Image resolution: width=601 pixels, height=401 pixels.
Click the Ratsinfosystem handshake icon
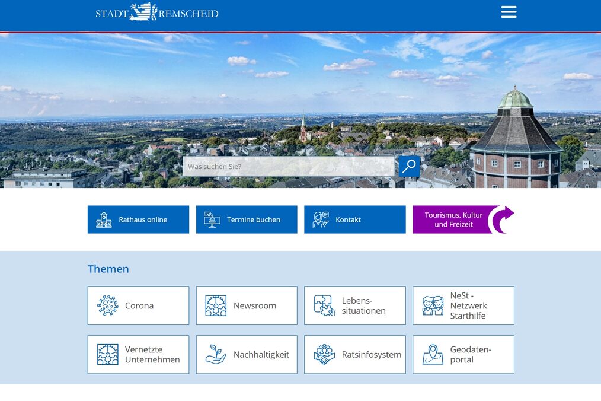coord(324,355)
